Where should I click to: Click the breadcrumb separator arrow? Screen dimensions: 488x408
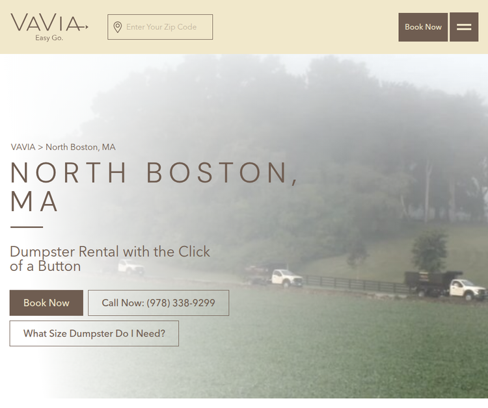point(40,147)
